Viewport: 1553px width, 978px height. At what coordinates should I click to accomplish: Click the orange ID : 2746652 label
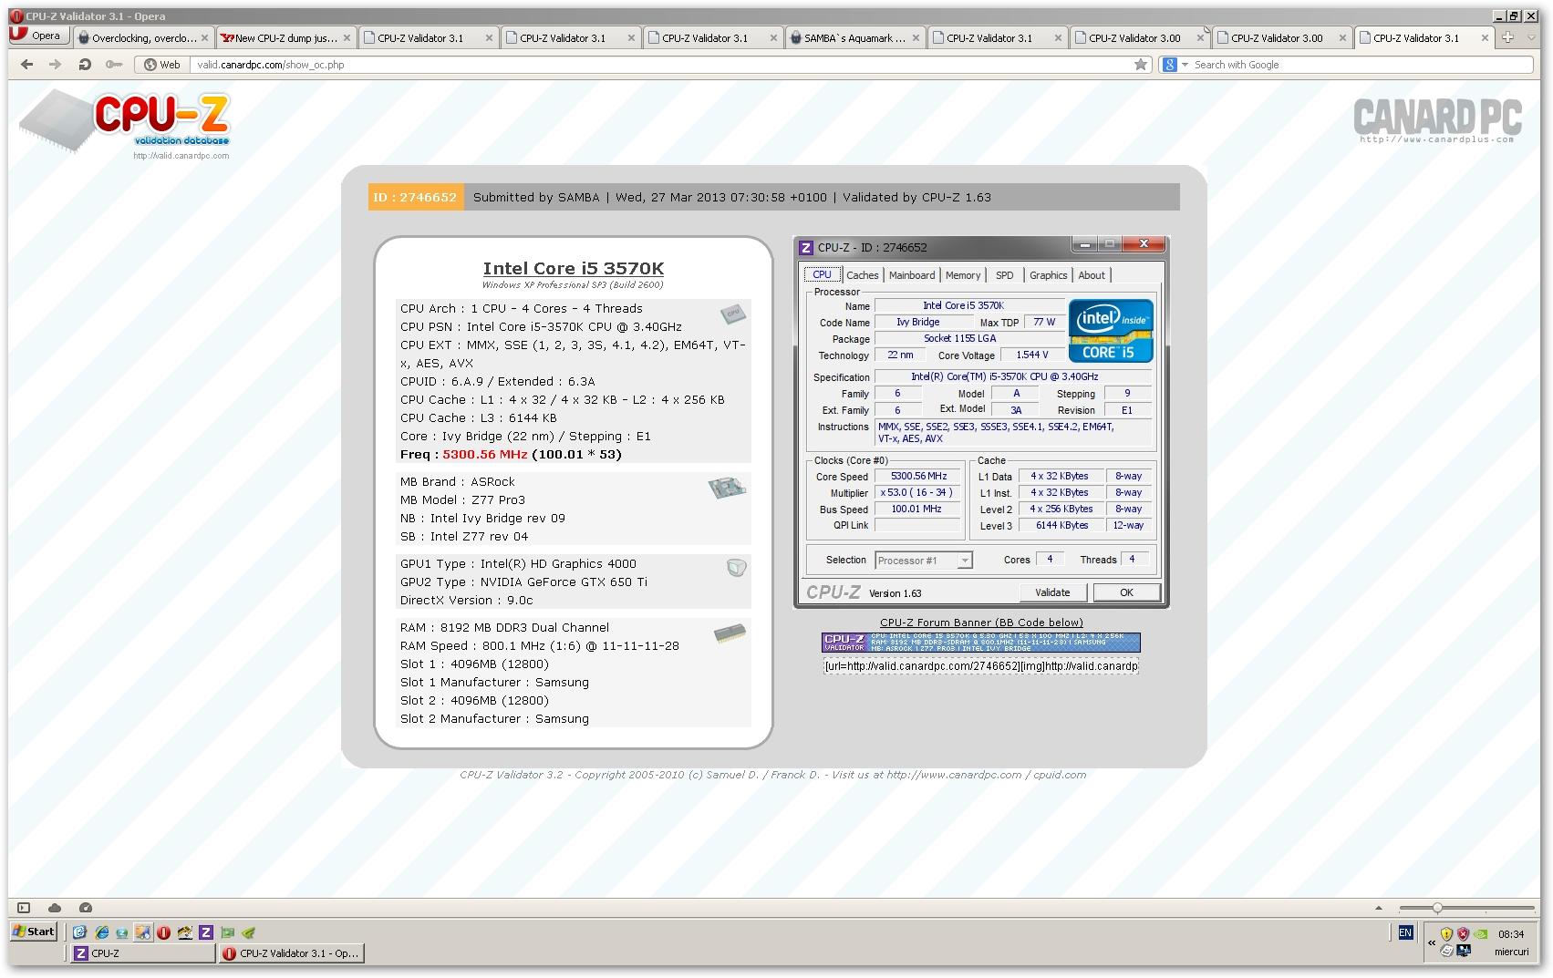click(415, 197)
